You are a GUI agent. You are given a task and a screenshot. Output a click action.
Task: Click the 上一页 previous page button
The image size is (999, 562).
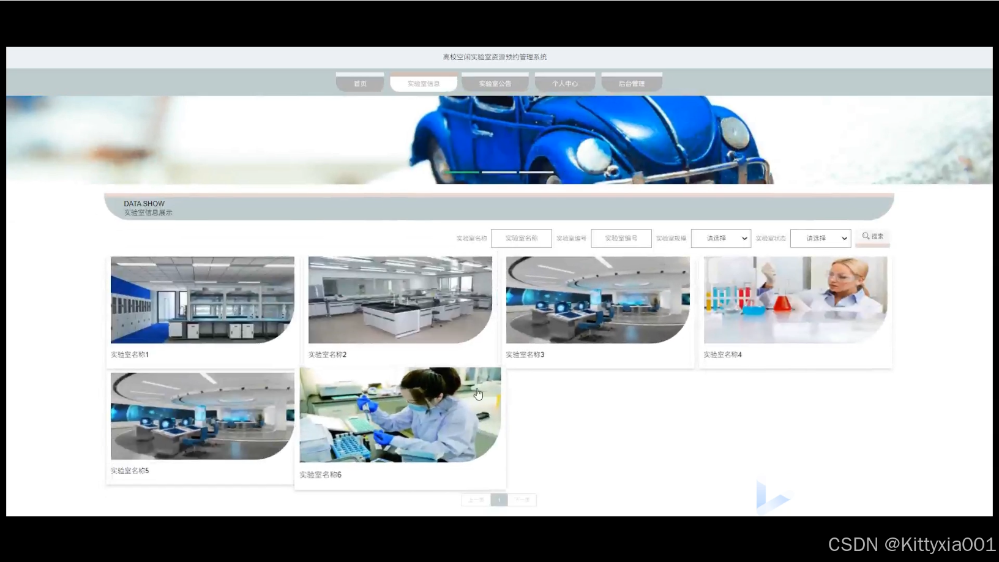(476, 500)
